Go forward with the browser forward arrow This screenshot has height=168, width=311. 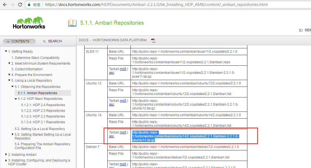(x=13, y=5)
